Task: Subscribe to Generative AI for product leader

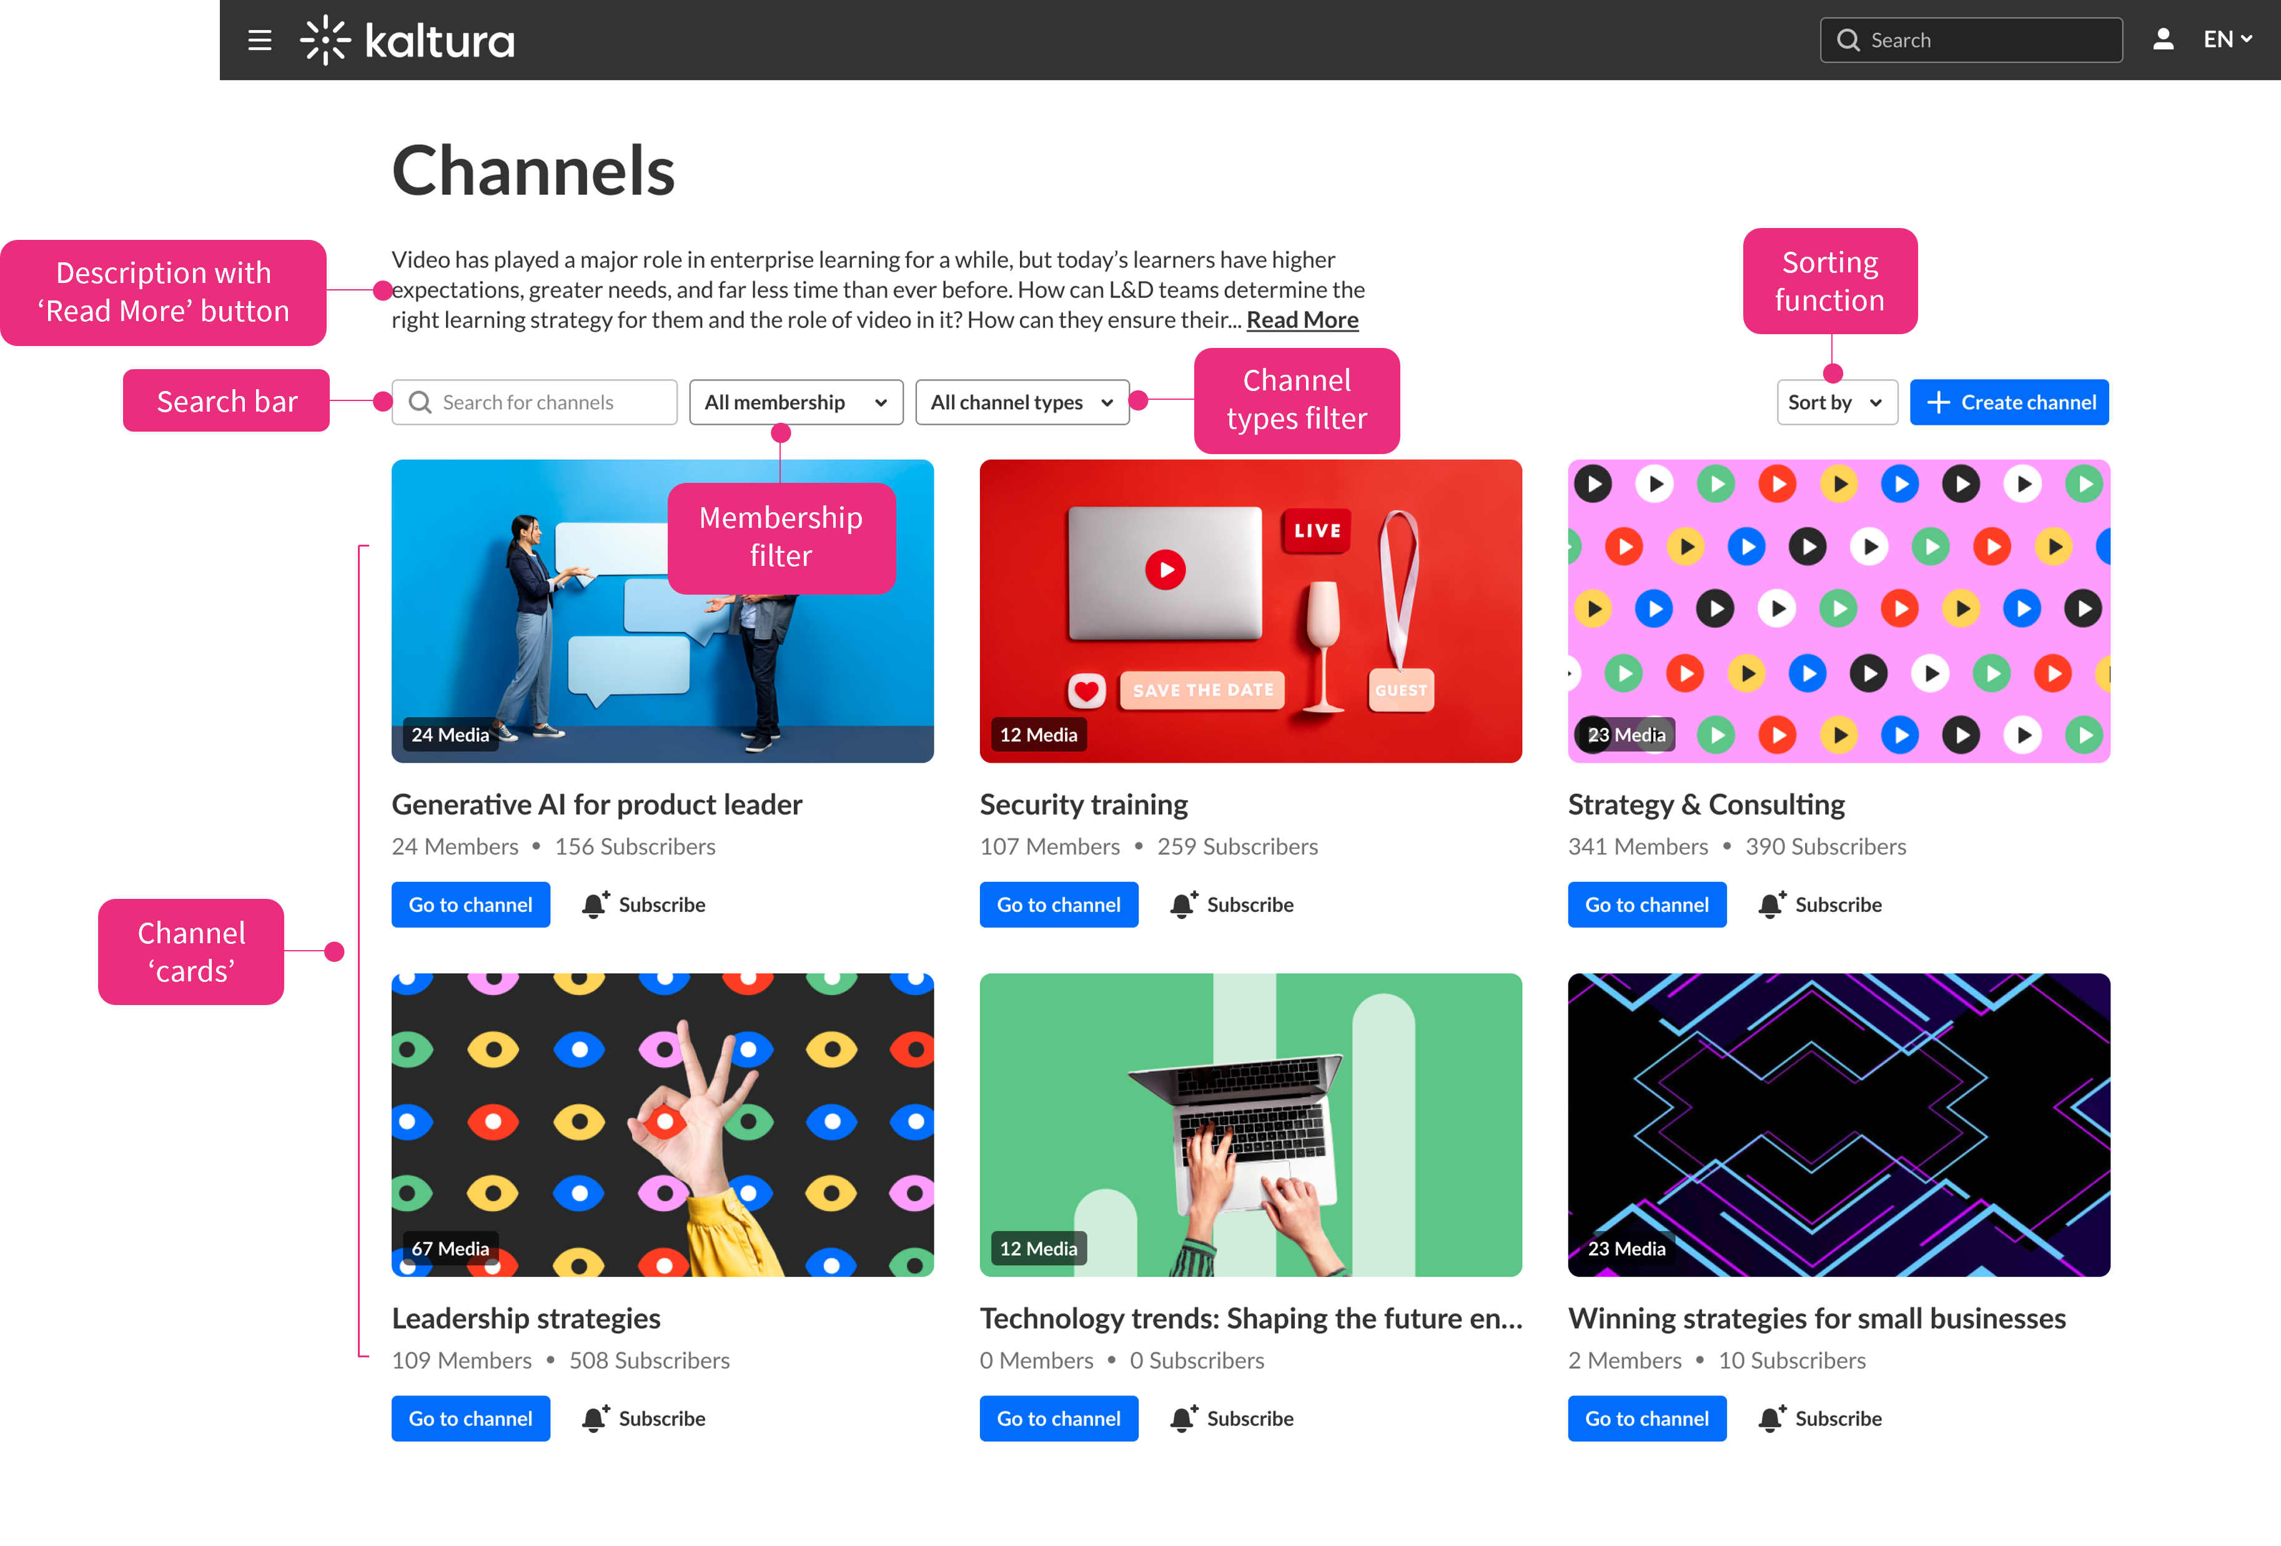Action: coord(661,904)
